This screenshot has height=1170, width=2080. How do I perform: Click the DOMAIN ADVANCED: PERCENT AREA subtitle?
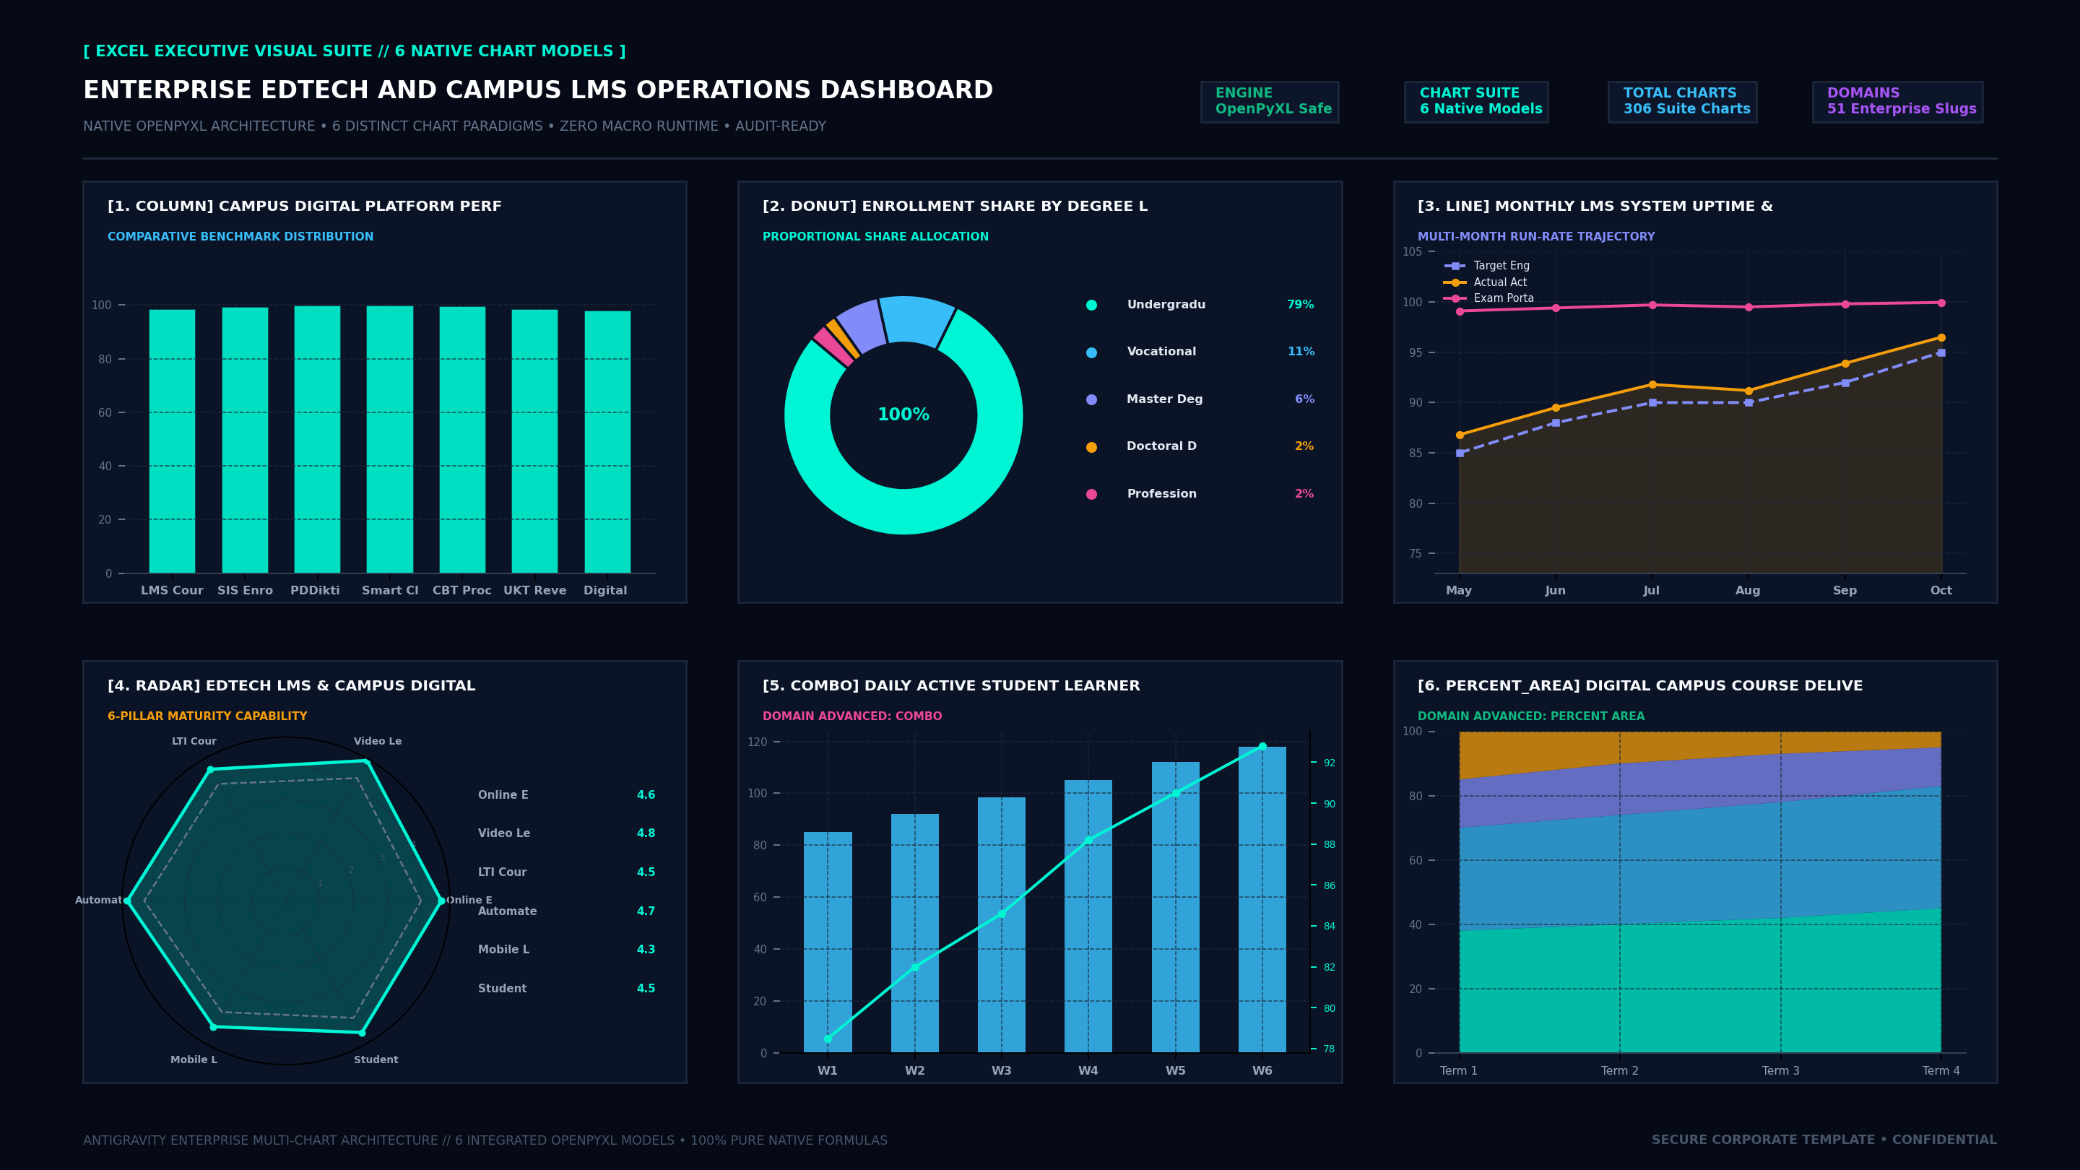pos(1531,717)
